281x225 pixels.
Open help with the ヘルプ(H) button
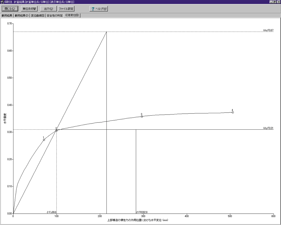[99, 9]
